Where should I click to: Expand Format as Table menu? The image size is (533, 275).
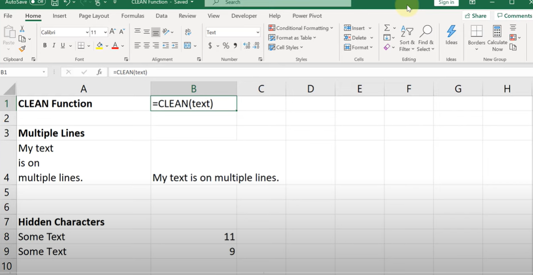(x=292, y=38)
